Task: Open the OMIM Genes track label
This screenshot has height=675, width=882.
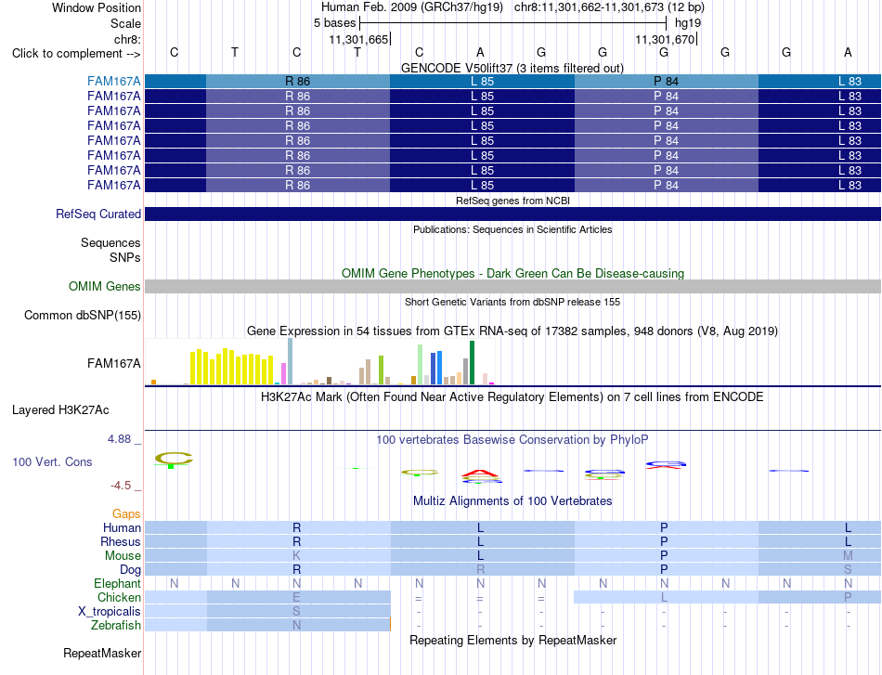Action: click(x=105, y=286)
